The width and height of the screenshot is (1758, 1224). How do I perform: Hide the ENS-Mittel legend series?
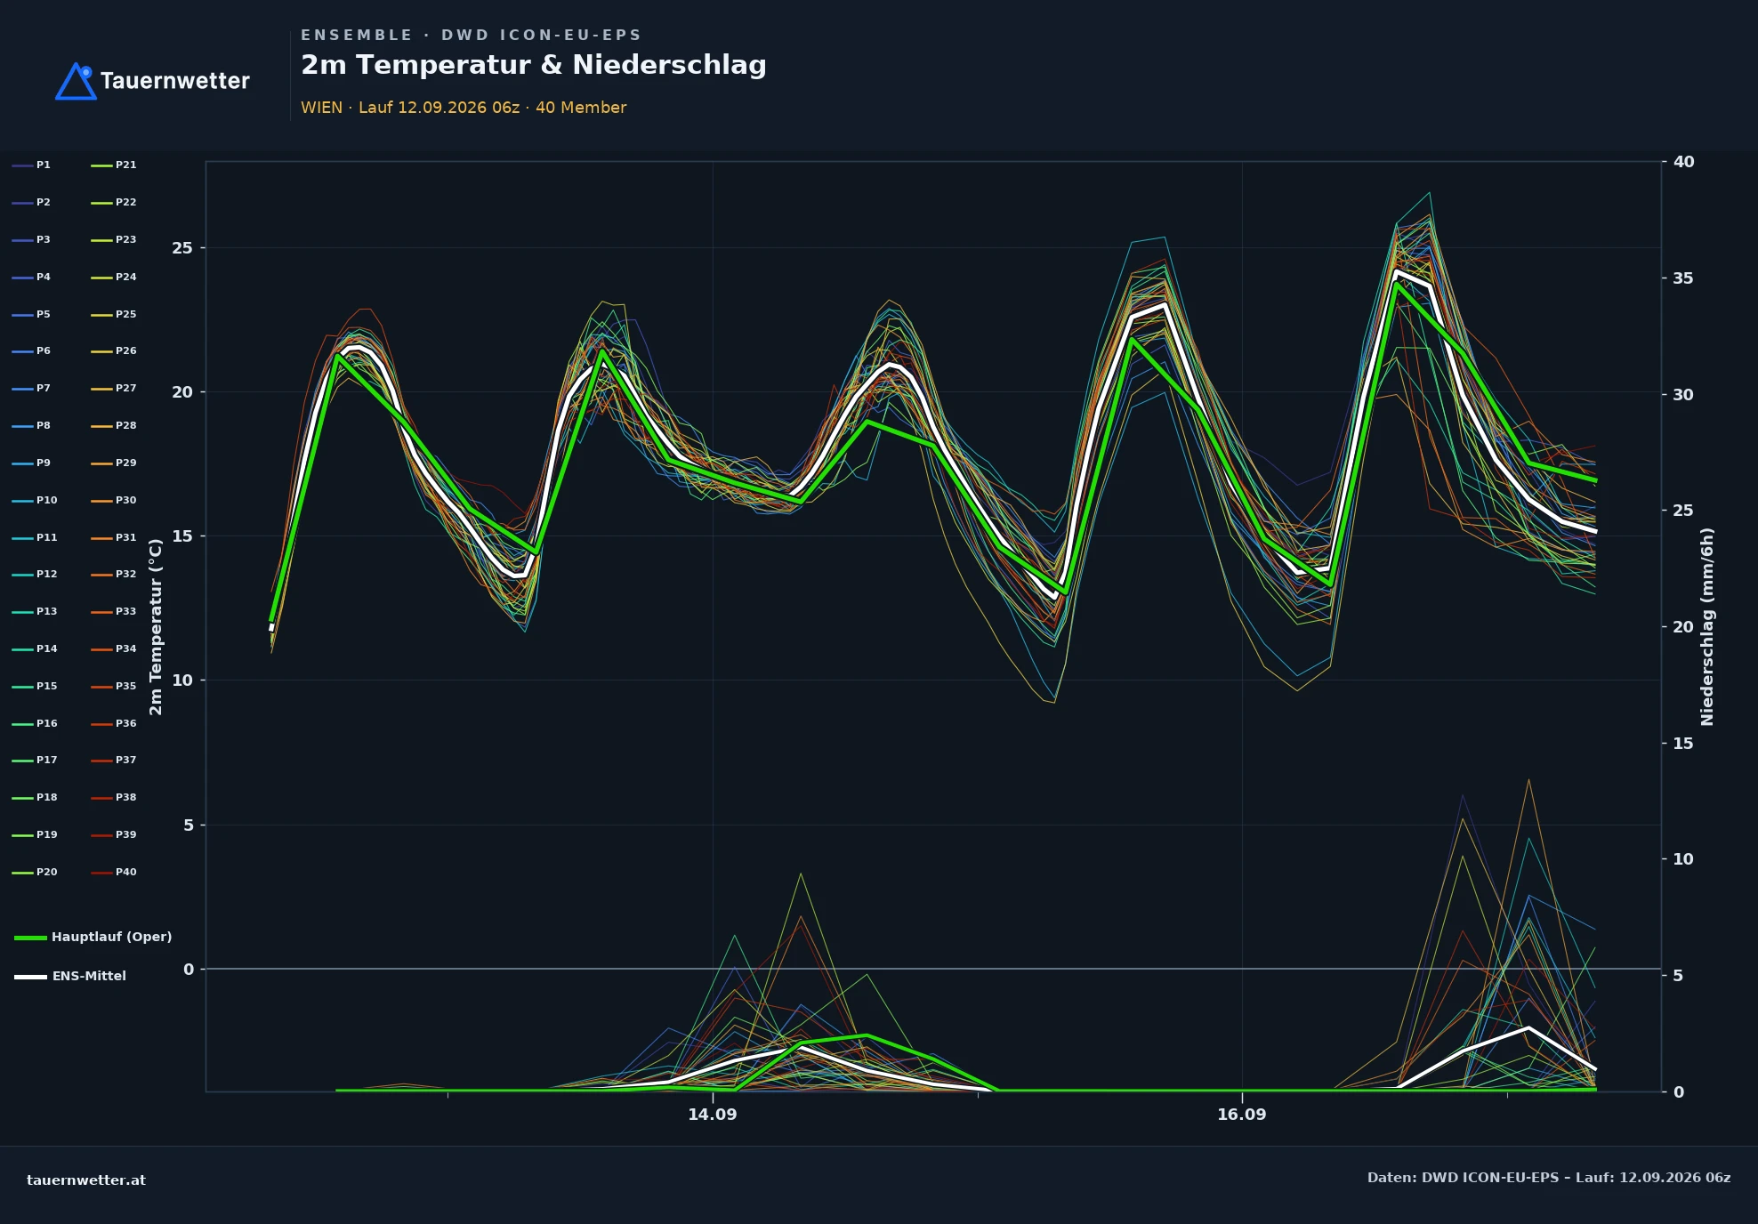tap(70, 976)
